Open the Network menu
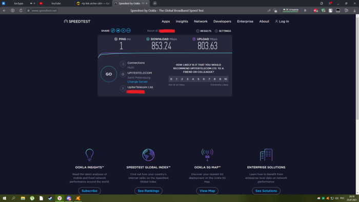 [201, 21]
